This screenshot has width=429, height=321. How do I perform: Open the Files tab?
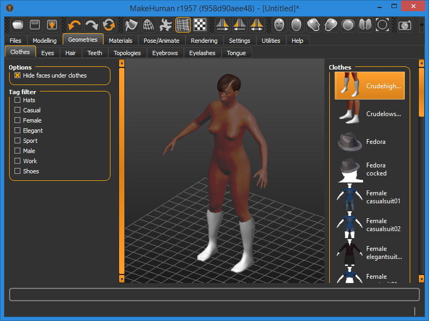tap(16, 41)
